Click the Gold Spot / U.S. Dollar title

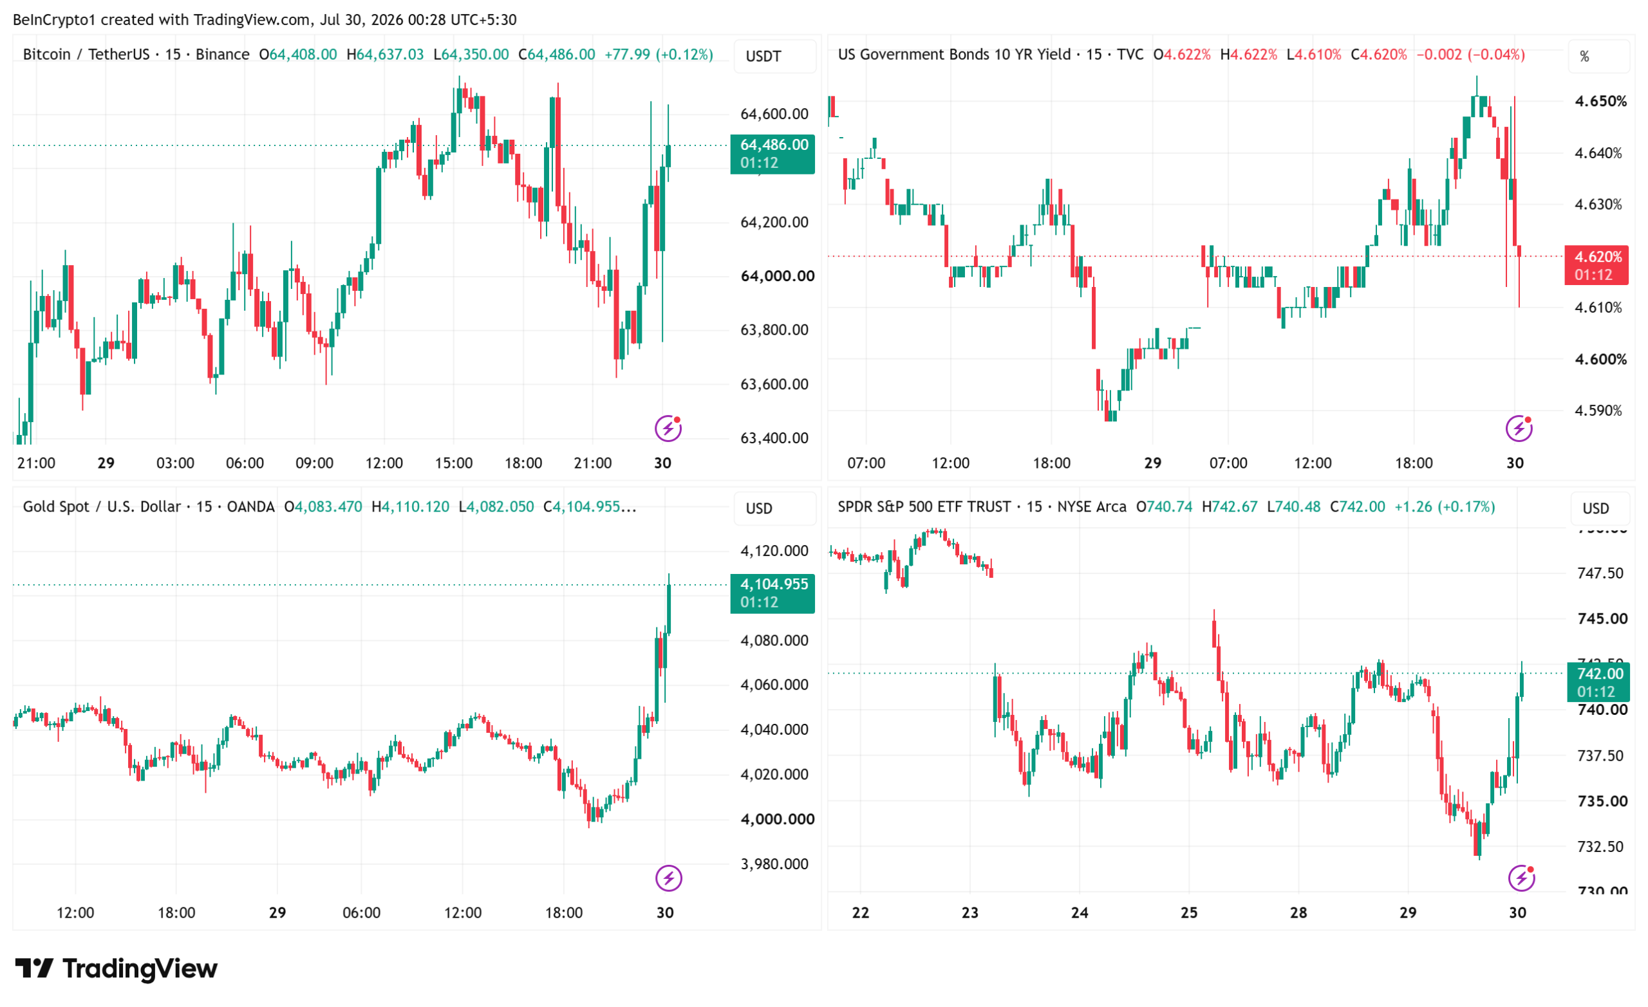(x=102, y=506)
